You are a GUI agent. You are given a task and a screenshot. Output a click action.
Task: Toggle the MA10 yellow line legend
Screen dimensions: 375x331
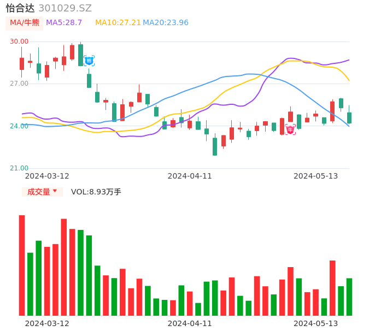pos(118,23)
